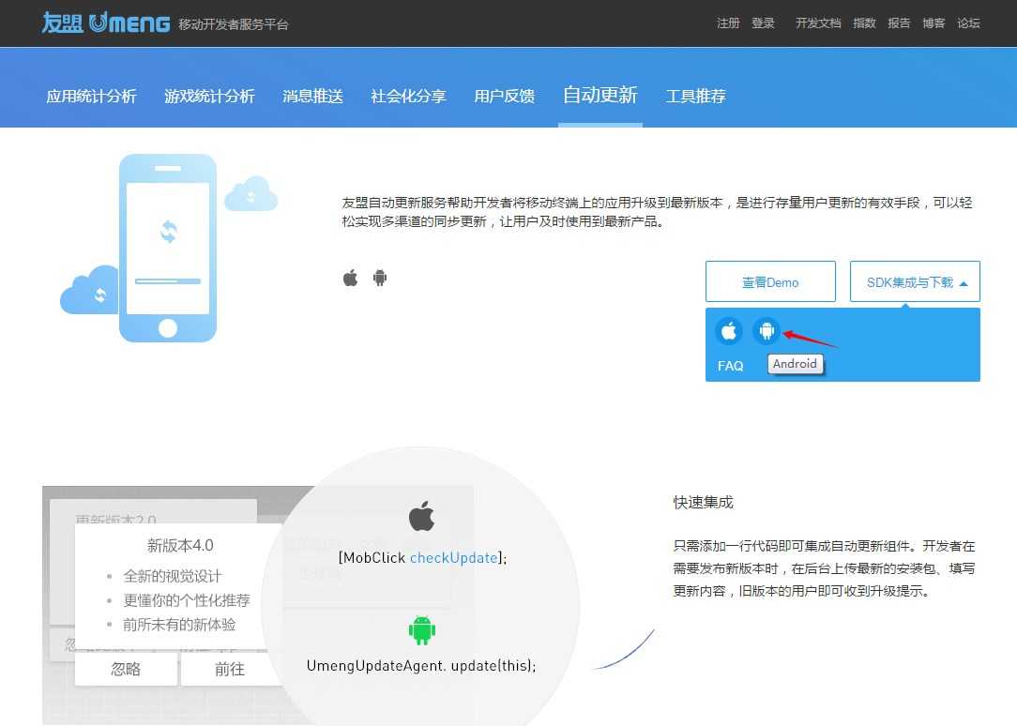Click the 移动开发者服务平台 tagline

[234, 24]
